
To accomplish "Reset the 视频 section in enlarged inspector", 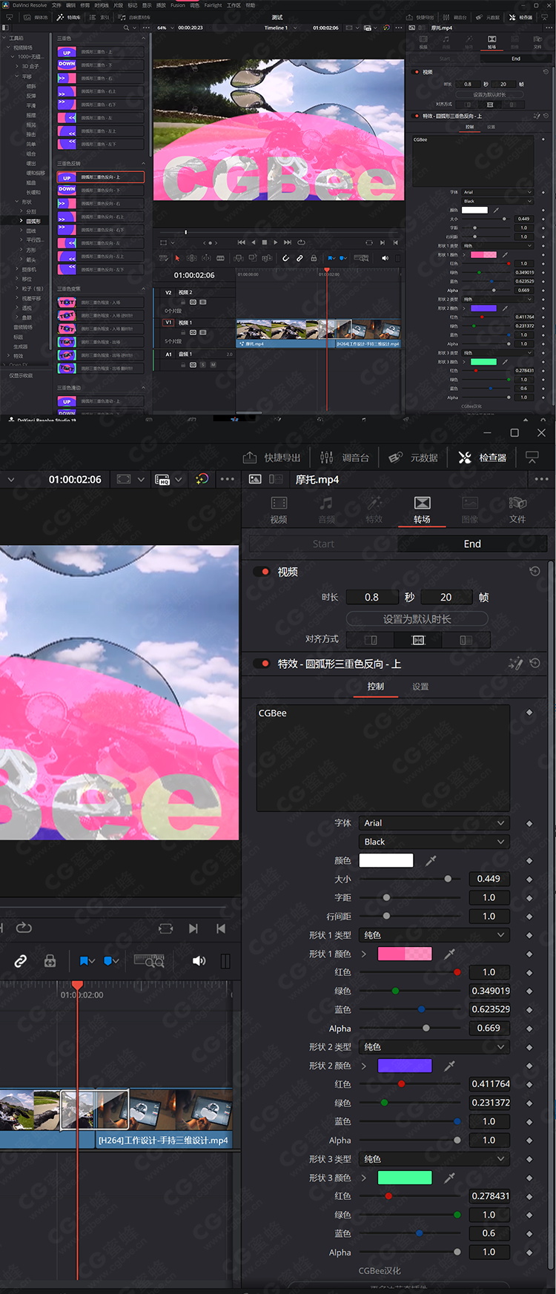I will click(535, 572).
